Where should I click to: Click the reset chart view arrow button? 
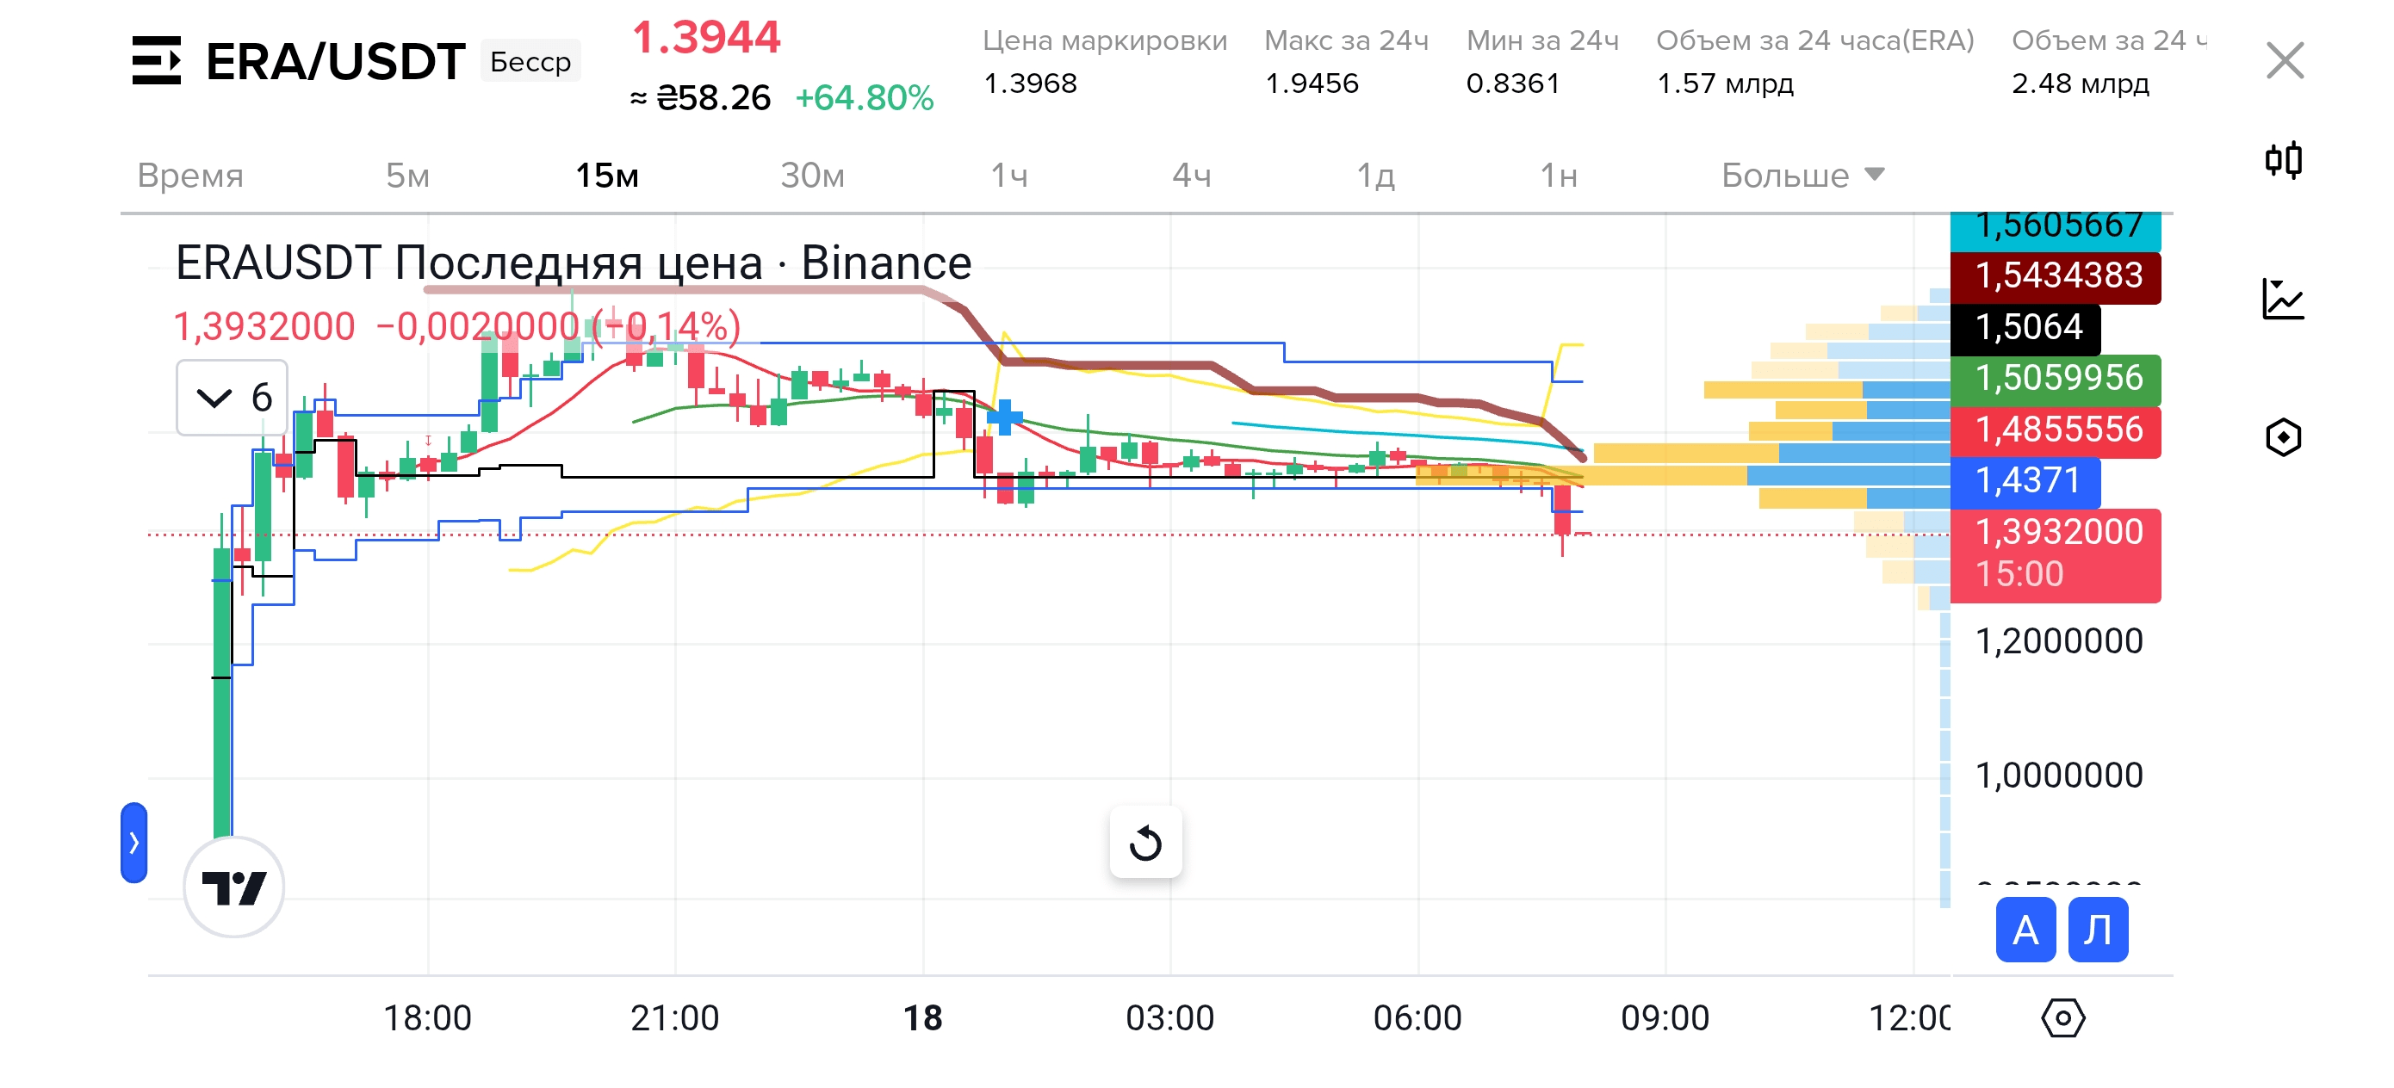(x=1146, y=843)
